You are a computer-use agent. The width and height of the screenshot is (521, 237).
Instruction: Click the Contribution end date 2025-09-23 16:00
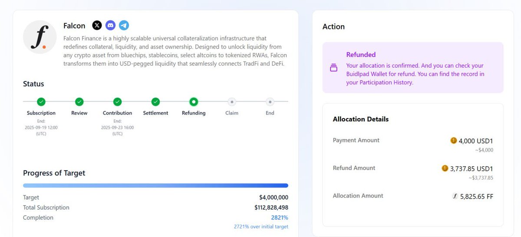tap(117, 128)
